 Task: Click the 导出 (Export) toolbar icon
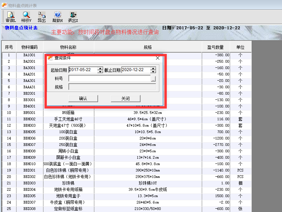(42, 17)
